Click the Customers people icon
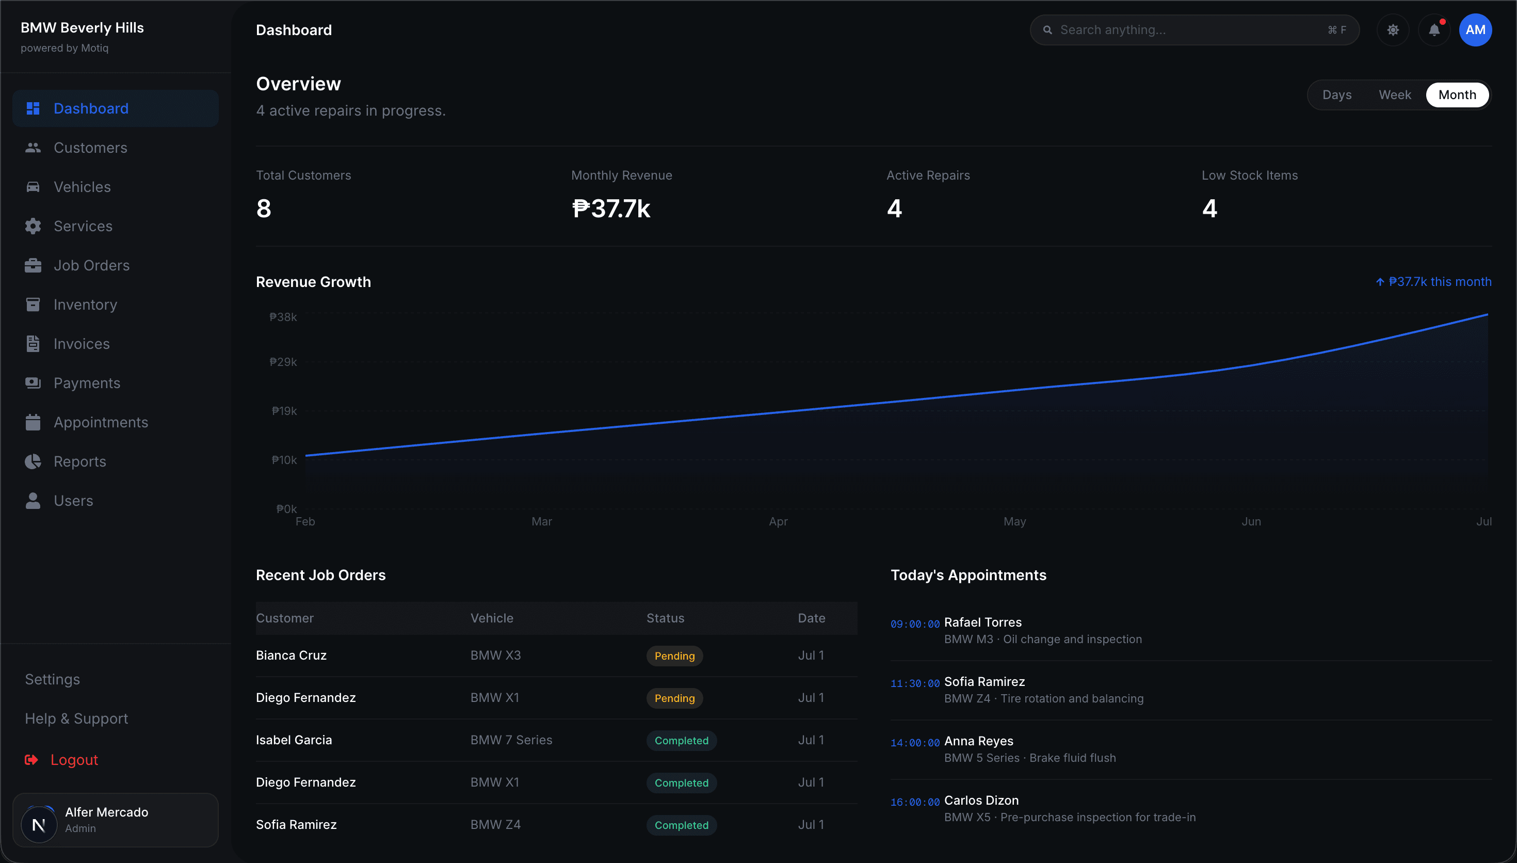Image resolution: width=1517 pixels, height=863 pixels. click(33, 148)
